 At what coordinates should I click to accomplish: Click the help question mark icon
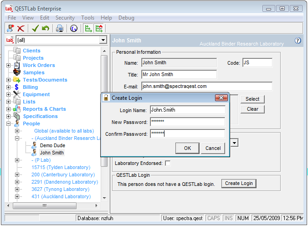pyautogui.click(x=298, y=41)
